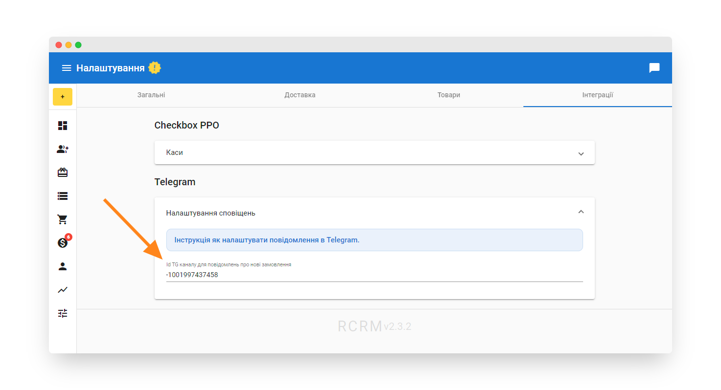Go to the dashboard from sidebar

click(x=63, y=126)
